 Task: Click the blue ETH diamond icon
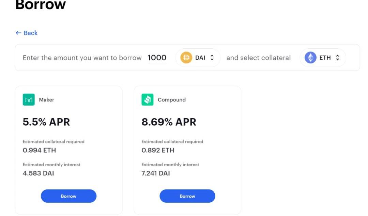pos(310,58)
